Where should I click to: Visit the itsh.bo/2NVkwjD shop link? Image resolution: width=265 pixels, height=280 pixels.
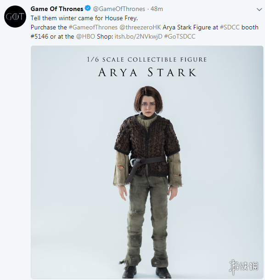(x=138, y=36)
